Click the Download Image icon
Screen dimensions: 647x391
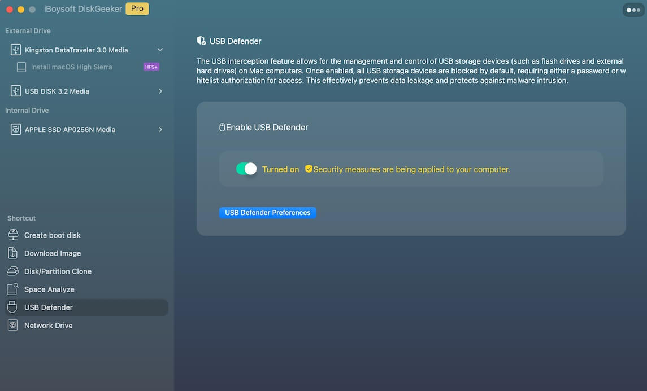tap(13, 253)
